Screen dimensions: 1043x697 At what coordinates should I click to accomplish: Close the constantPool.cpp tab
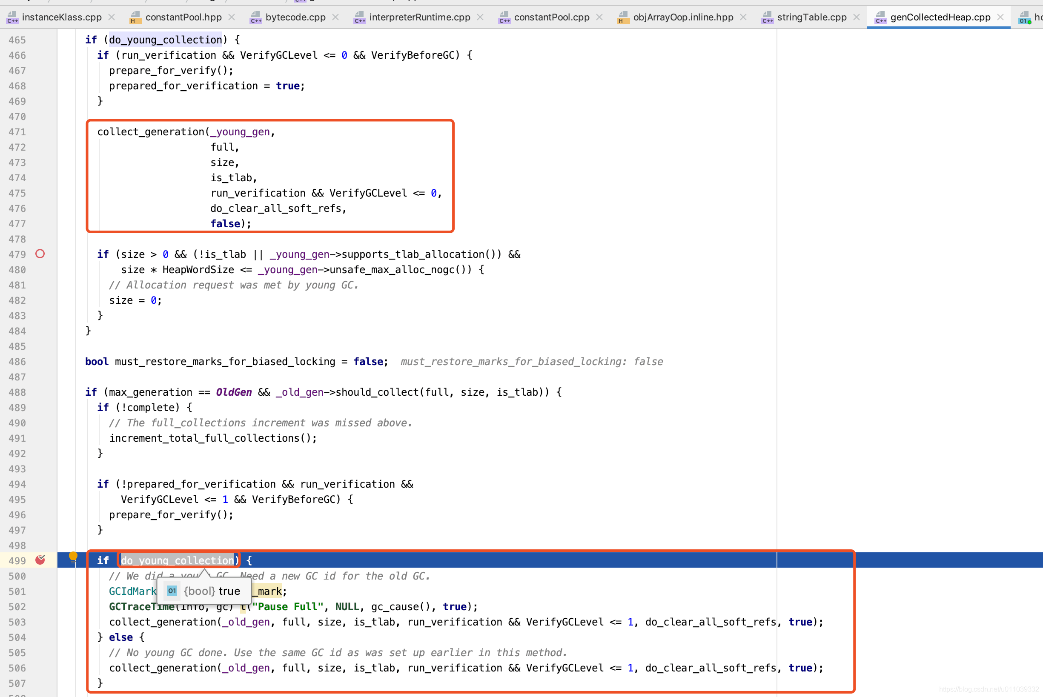(599, 17)
